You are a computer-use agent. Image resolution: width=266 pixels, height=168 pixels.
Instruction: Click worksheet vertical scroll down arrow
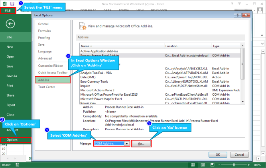263,153
